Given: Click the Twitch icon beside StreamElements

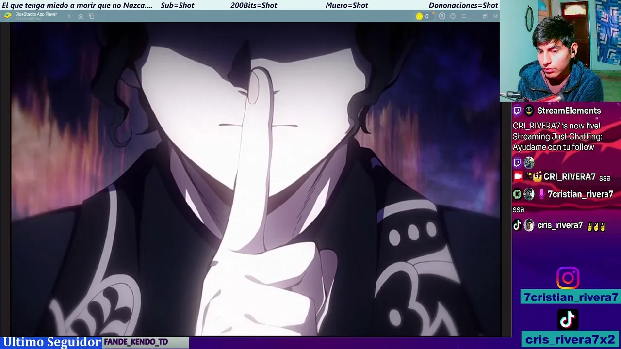Looking at the screenshot, I should (517, 111).
